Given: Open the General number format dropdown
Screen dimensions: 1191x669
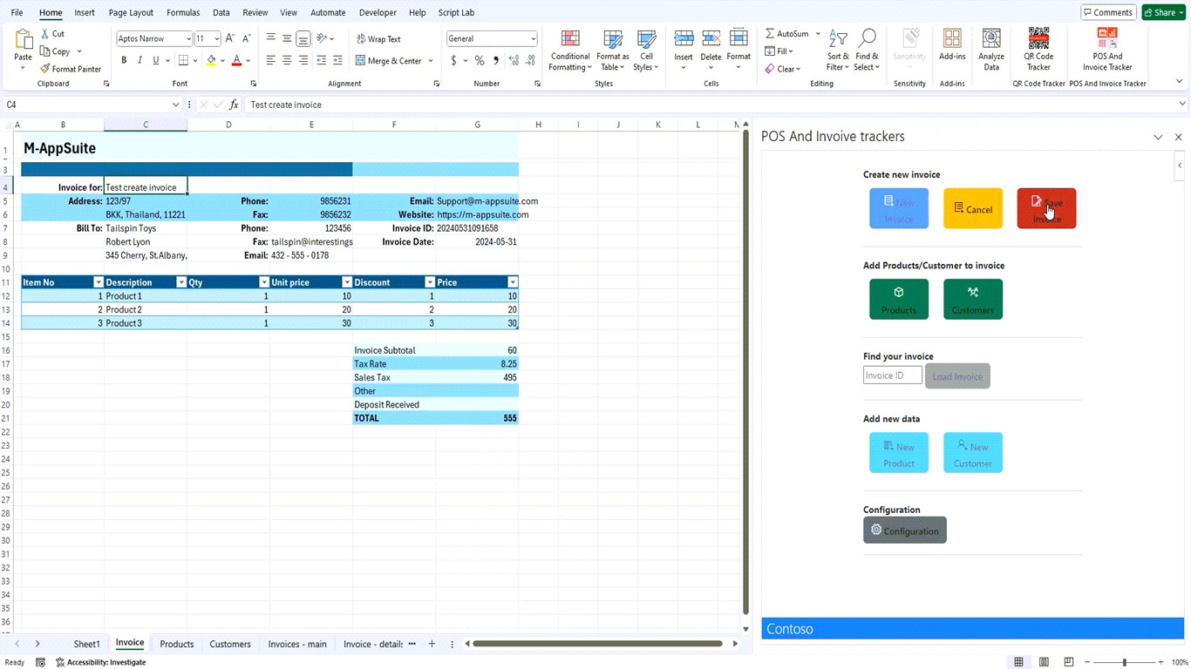Looking at the screenshot, I should [x=533, y=39].
